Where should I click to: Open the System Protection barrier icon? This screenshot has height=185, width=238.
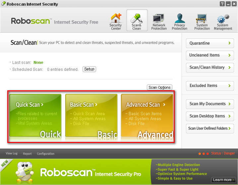[202, 19]
